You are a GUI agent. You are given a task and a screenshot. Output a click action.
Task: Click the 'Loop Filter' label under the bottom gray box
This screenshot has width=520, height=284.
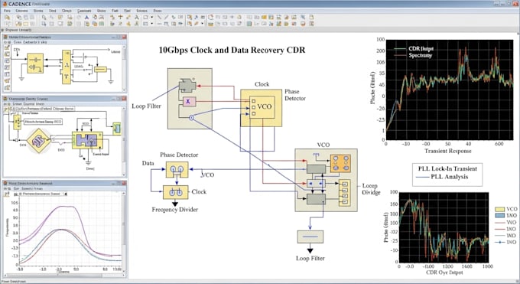(x=310, y=258)
